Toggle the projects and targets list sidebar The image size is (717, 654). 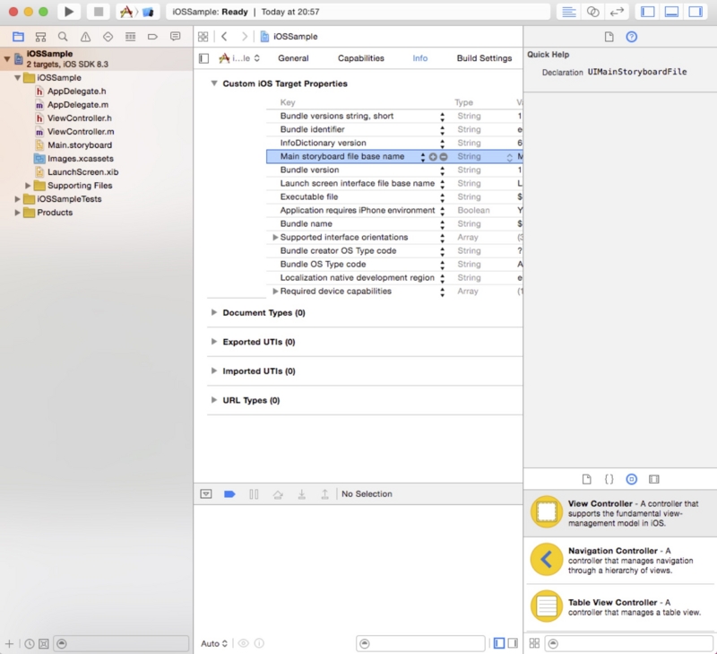pyautogui.click(x=204, y=58)
